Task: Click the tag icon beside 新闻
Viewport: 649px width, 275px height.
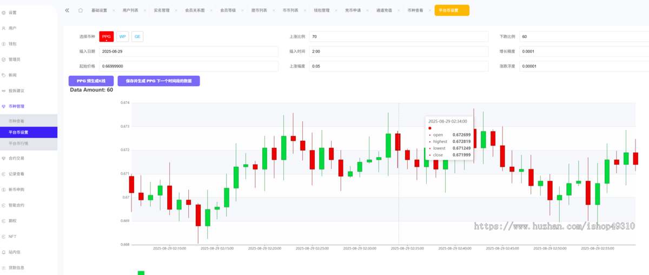Action: (x=4, y=75)
